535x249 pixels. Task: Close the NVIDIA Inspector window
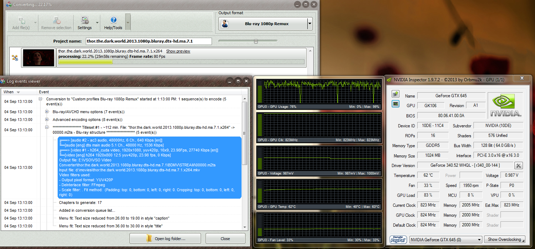521,78
